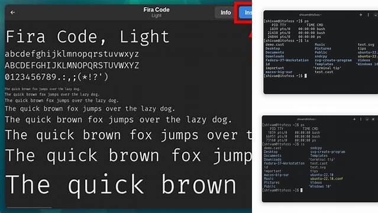Click the large 'Fira Code, Light' sample heading
The image size is (378, 213).
click(88, 37)
